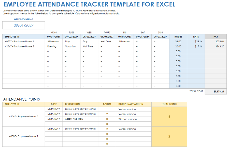Click the total cost value $1,176.24
229x147 pixels.
(x=216, y=91)
